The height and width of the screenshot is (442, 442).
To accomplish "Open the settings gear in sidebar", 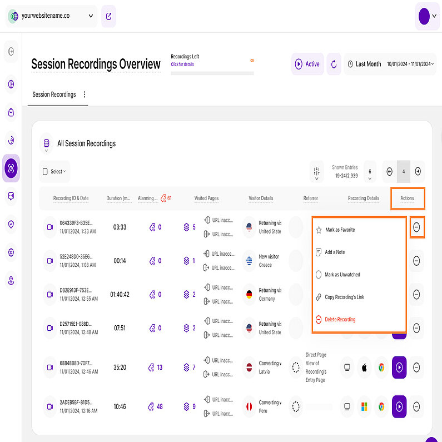I will [11, 252].
